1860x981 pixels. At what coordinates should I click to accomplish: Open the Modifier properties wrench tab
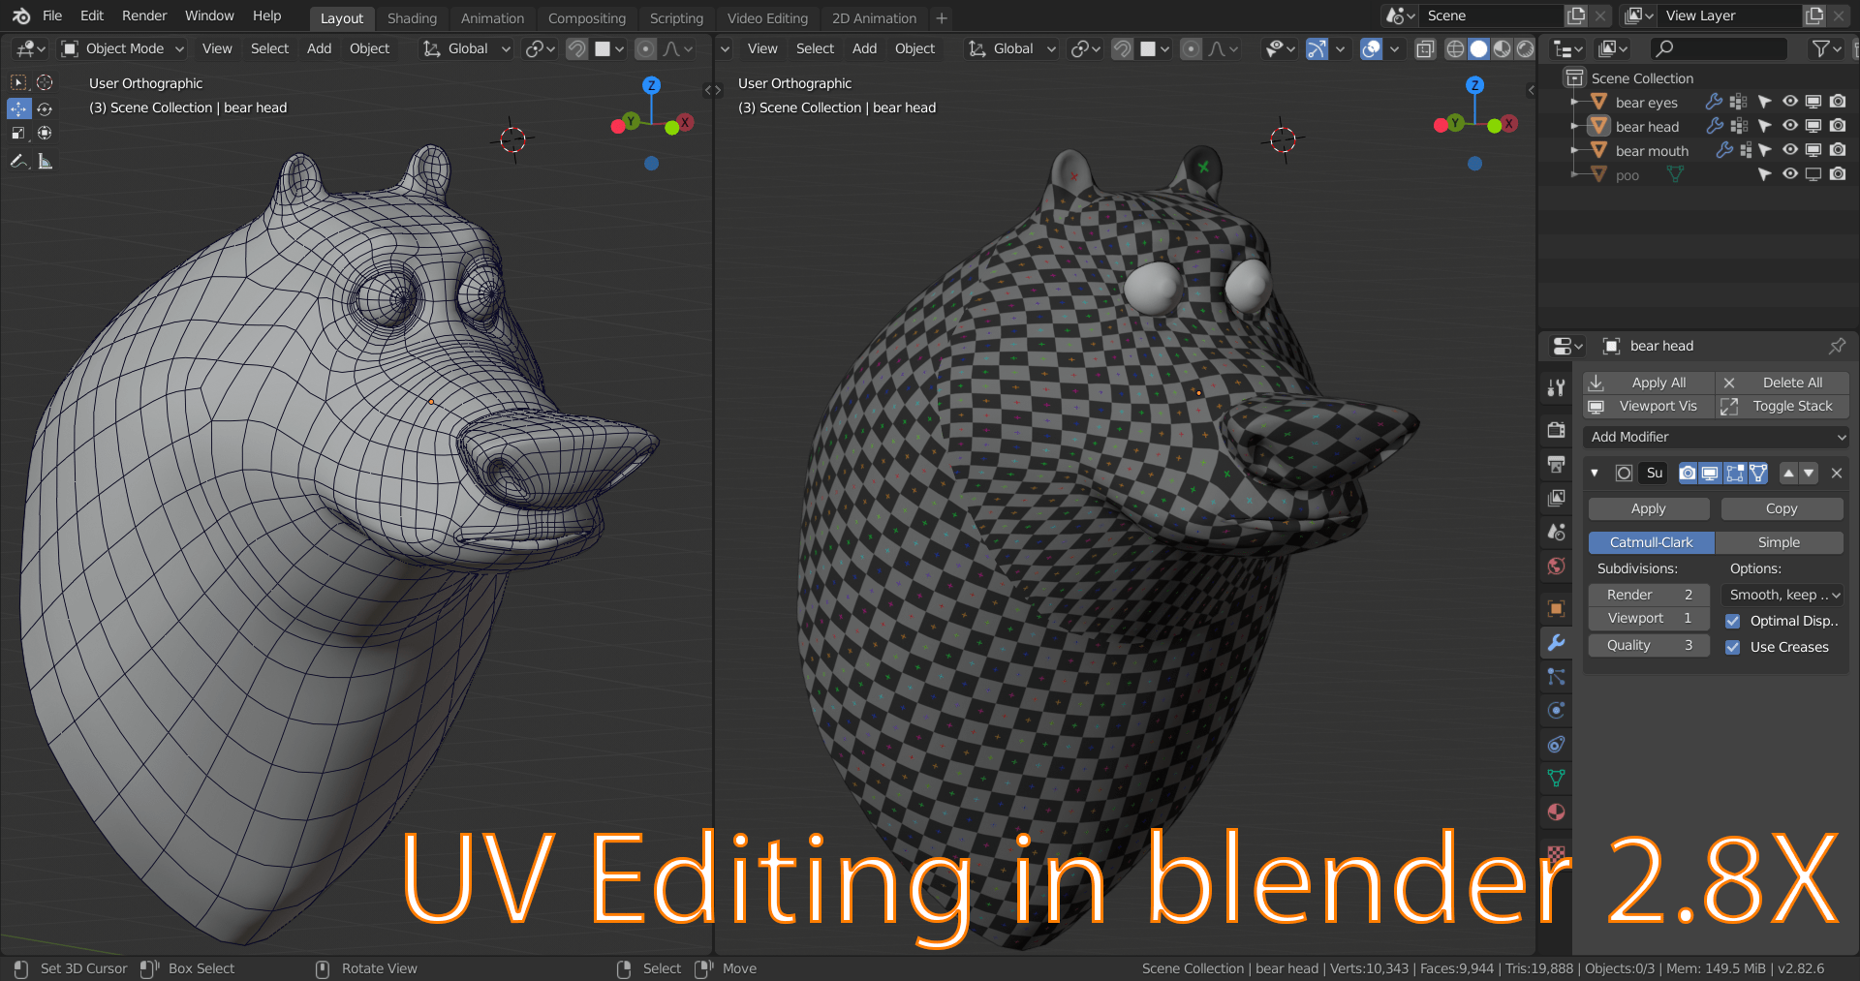(x=1556, y=642)
